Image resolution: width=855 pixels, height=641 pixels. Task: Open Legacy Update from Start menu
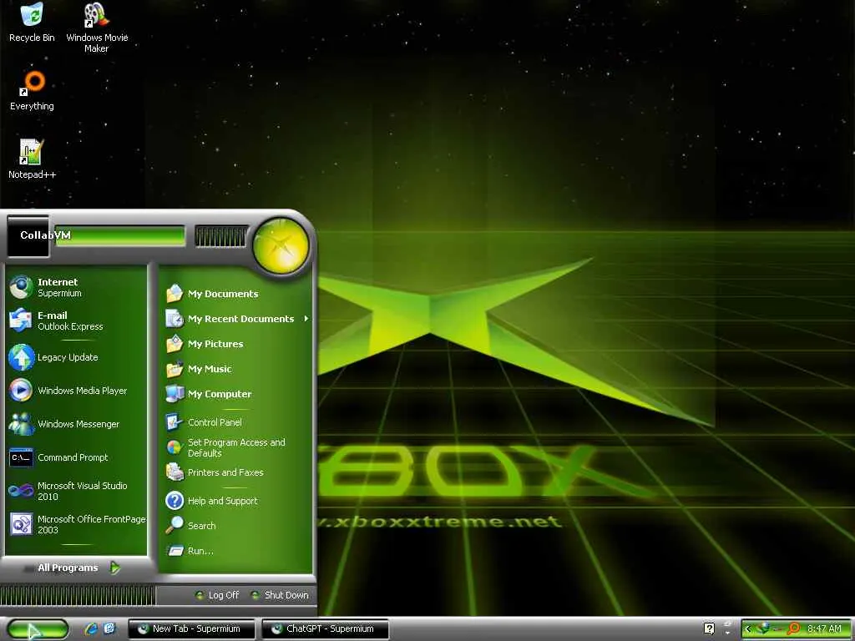click(x=76, y=357)
